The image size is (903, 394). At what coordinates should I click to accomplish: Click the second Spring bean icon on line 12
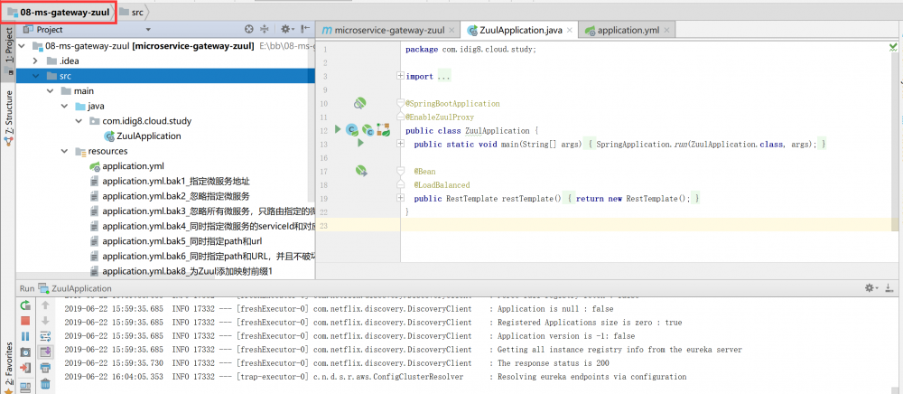pos(368,132)
